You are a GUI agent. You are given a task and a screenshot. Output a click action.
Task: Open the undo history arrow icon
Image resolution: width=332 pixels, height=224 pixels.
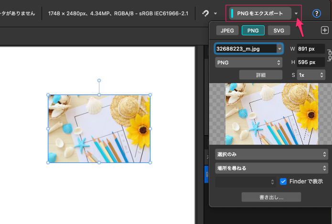(206, 13)
